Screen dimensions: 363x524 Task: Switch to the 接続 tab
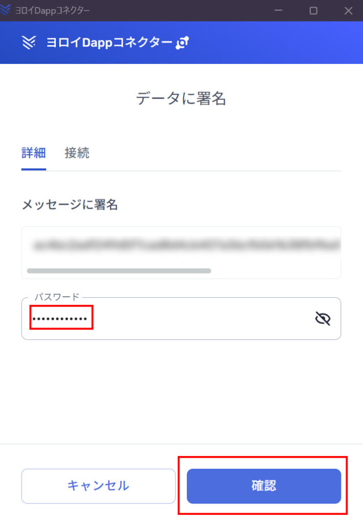pos(77,153)
